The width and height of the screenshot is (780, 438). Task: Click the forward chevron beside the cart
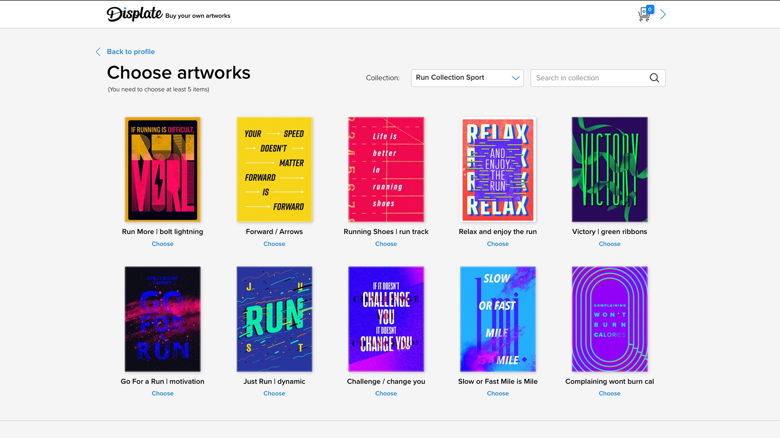663,15
